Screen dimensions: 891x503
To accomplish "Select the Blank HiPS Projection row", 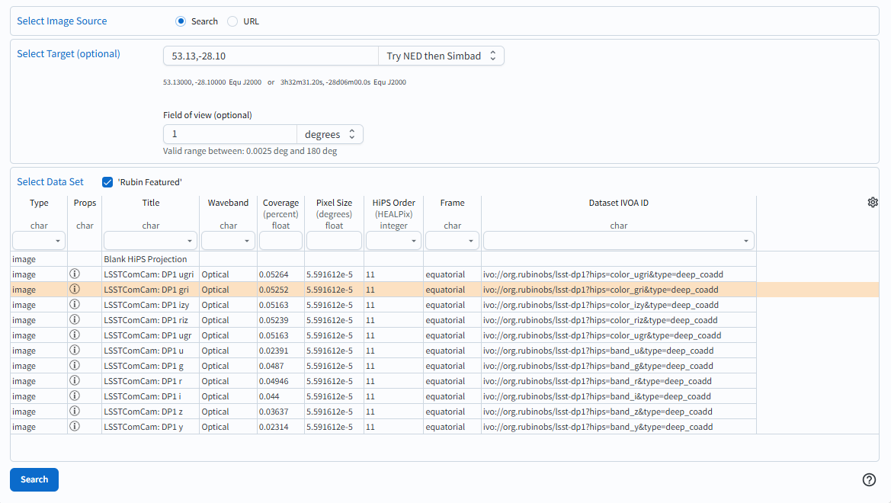I will click(x=146, y=259).
